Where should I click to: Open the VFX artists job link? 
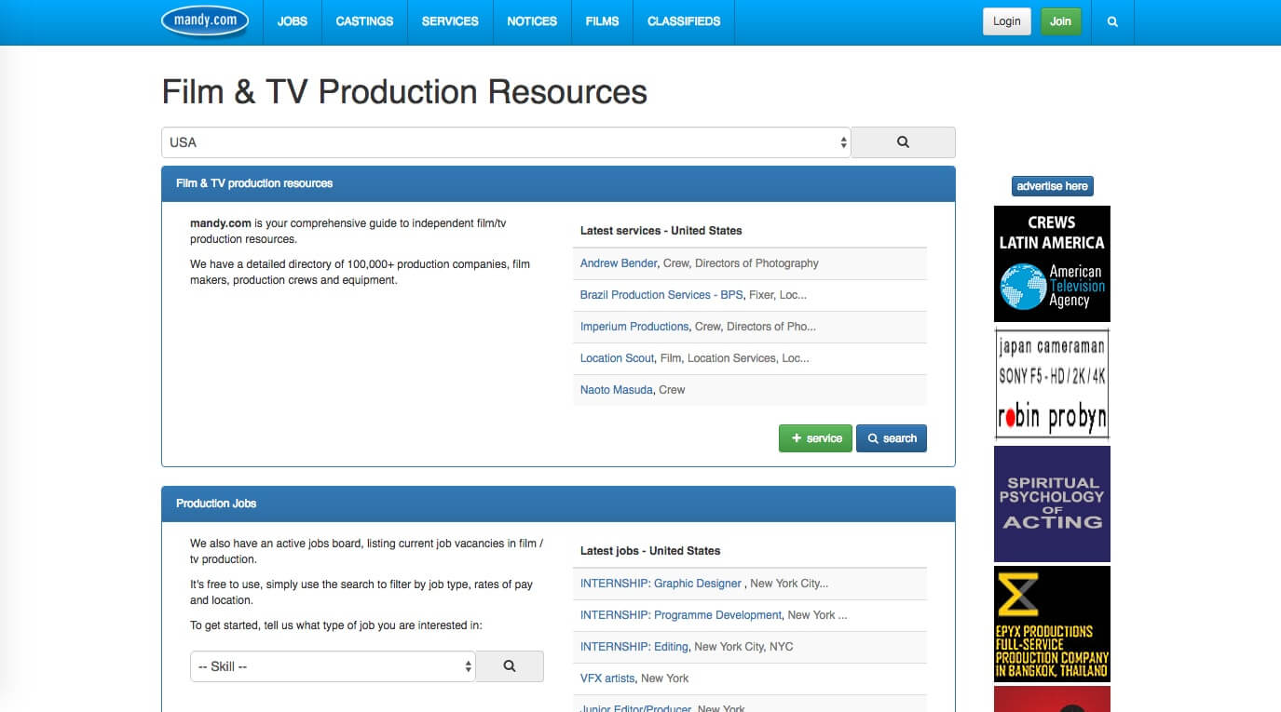tap(607, 678)
